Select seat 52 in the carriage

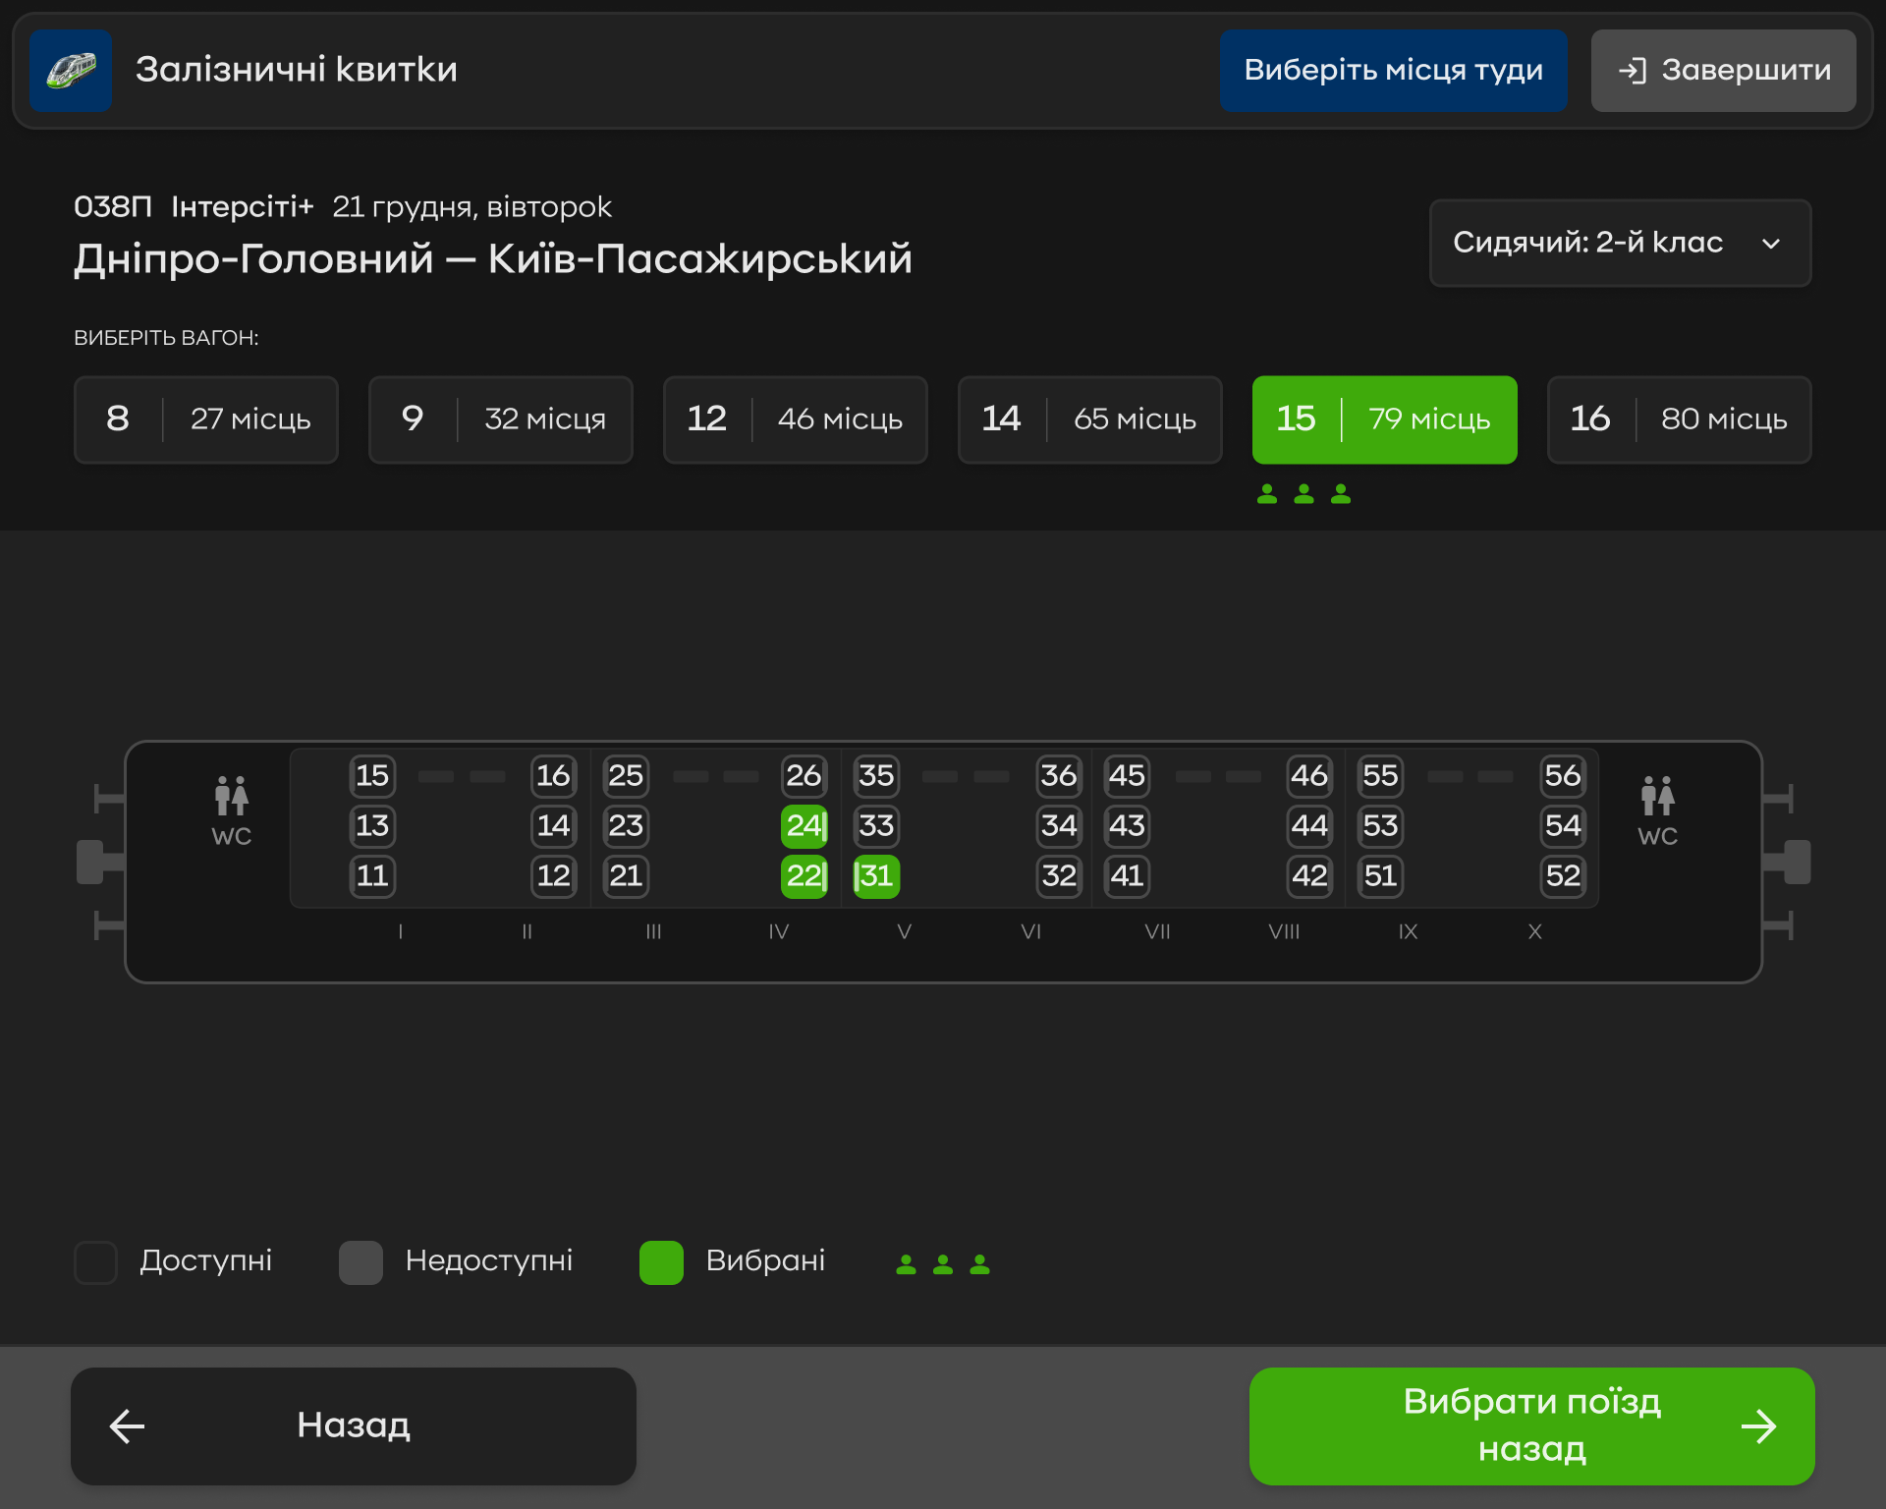[1563, 875]
